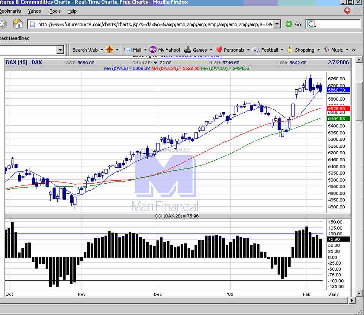Click inside the address URL field

pyautogui.click(x=155, y=24)
